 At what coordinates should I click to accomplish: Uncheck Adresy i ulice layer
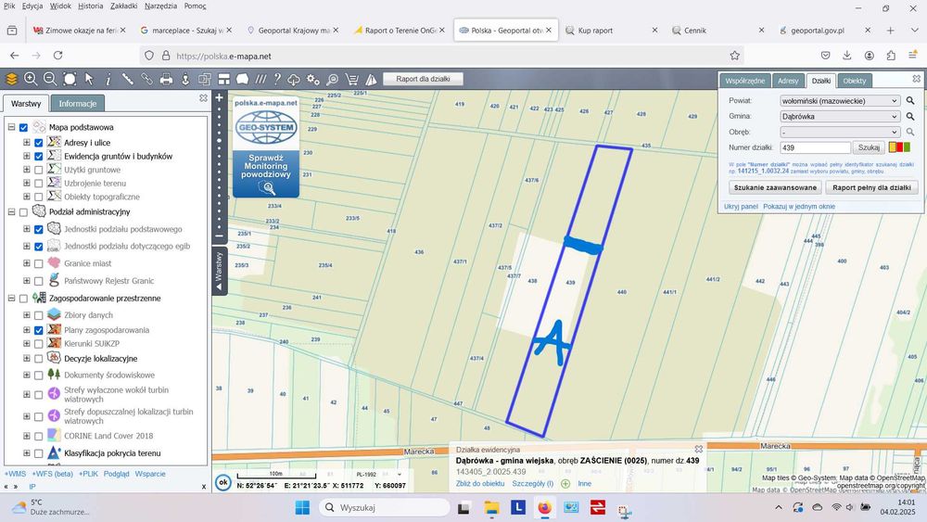[38, 143]
